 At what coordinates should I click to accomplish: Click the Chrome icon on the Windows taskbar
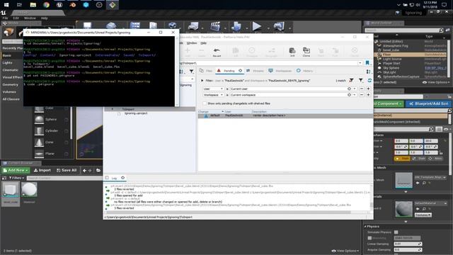46,5
